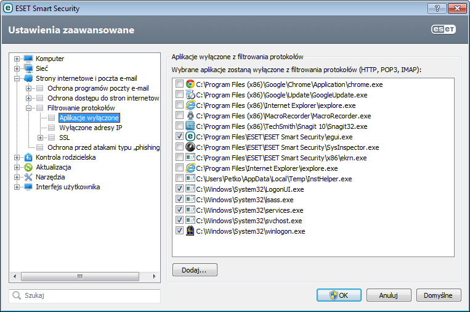The image size is (470, 312).
Task: Select the Aktualizacja tree item
Action: tap(54, 167)
